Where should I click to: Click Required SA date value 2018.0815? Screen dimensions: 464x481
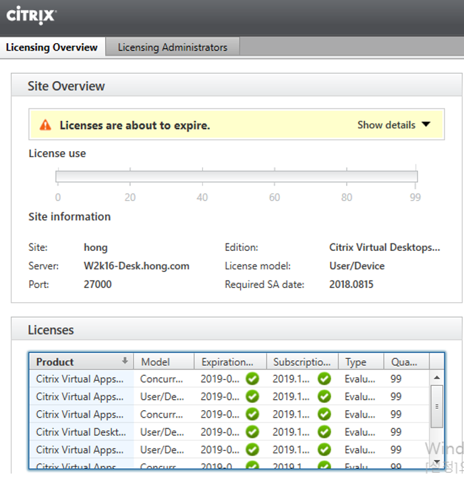[x=351, y=284]
